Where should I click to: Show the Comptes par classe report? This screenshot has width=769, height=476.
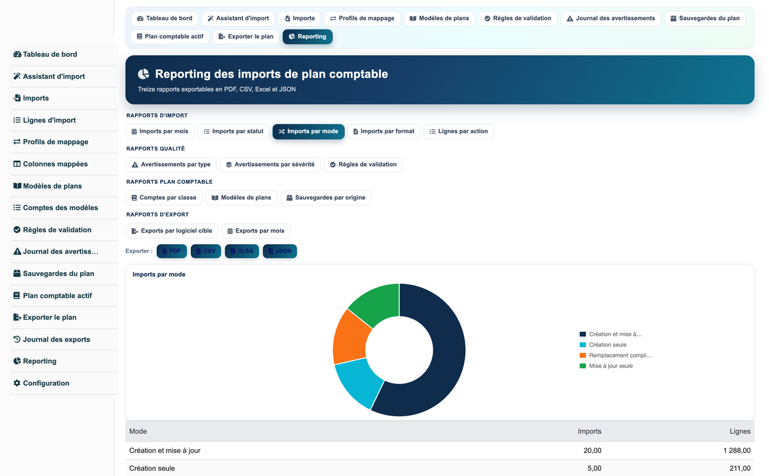(164, 198)
